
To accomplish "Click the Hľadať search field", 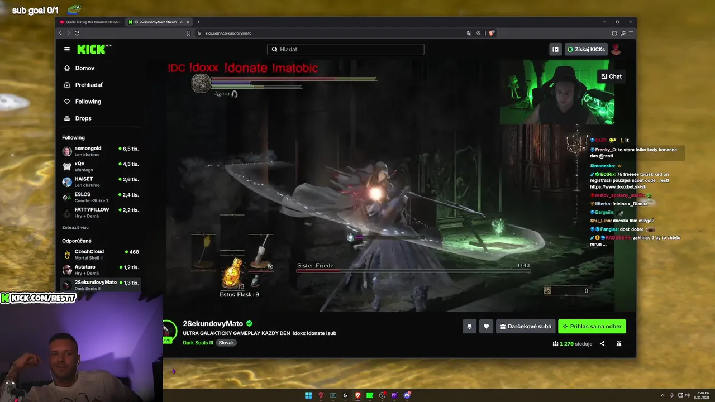I will [x=345, y=49].
